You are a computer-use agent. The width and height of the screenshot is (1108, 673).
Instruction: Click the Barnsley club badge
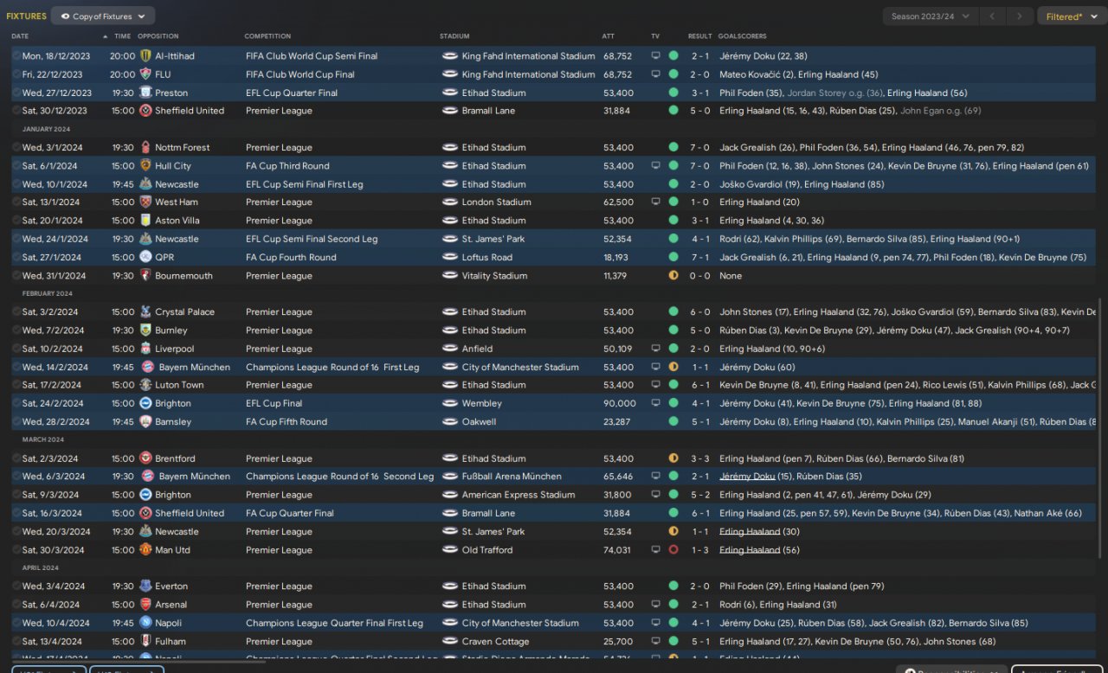[145, 422]
